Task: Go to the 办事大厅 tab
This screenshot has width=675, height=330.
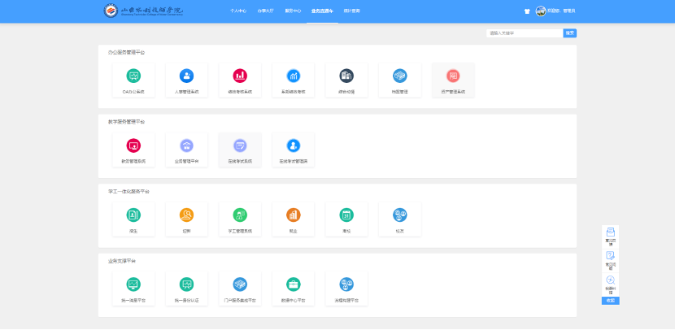Action: (x=265, y=12)
